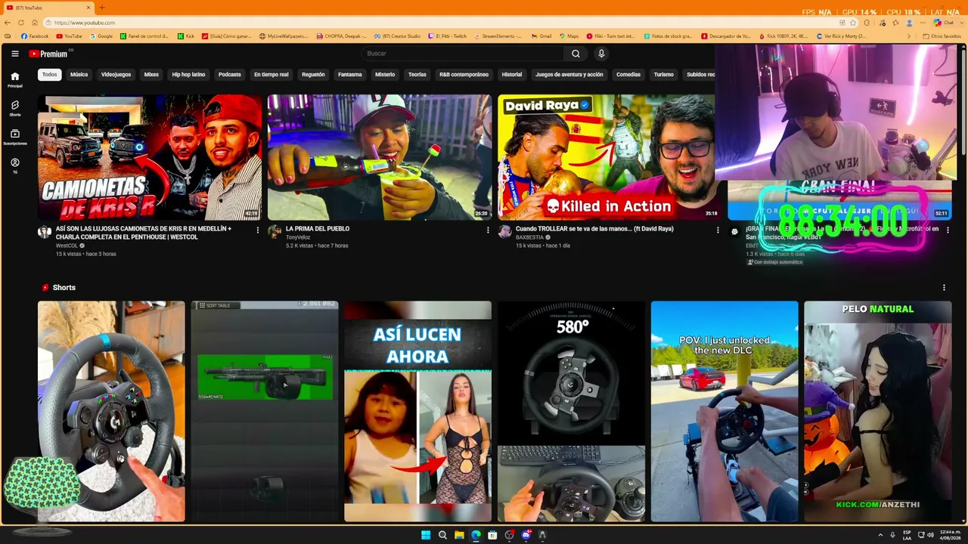Image resolution: width=968 pixels, height=544 pixels.
Task: Select the Videojuegos filter chip
Action: coord(116,75)
